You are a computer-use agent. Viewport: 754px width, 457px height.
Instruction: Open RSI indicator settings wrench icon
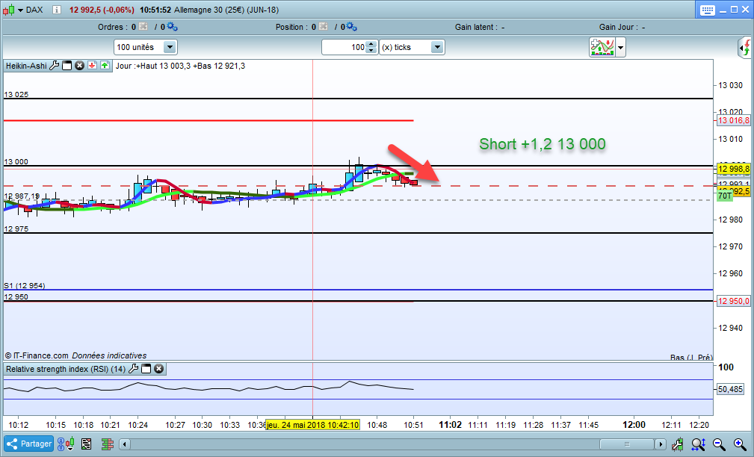[x=133, y=369]
